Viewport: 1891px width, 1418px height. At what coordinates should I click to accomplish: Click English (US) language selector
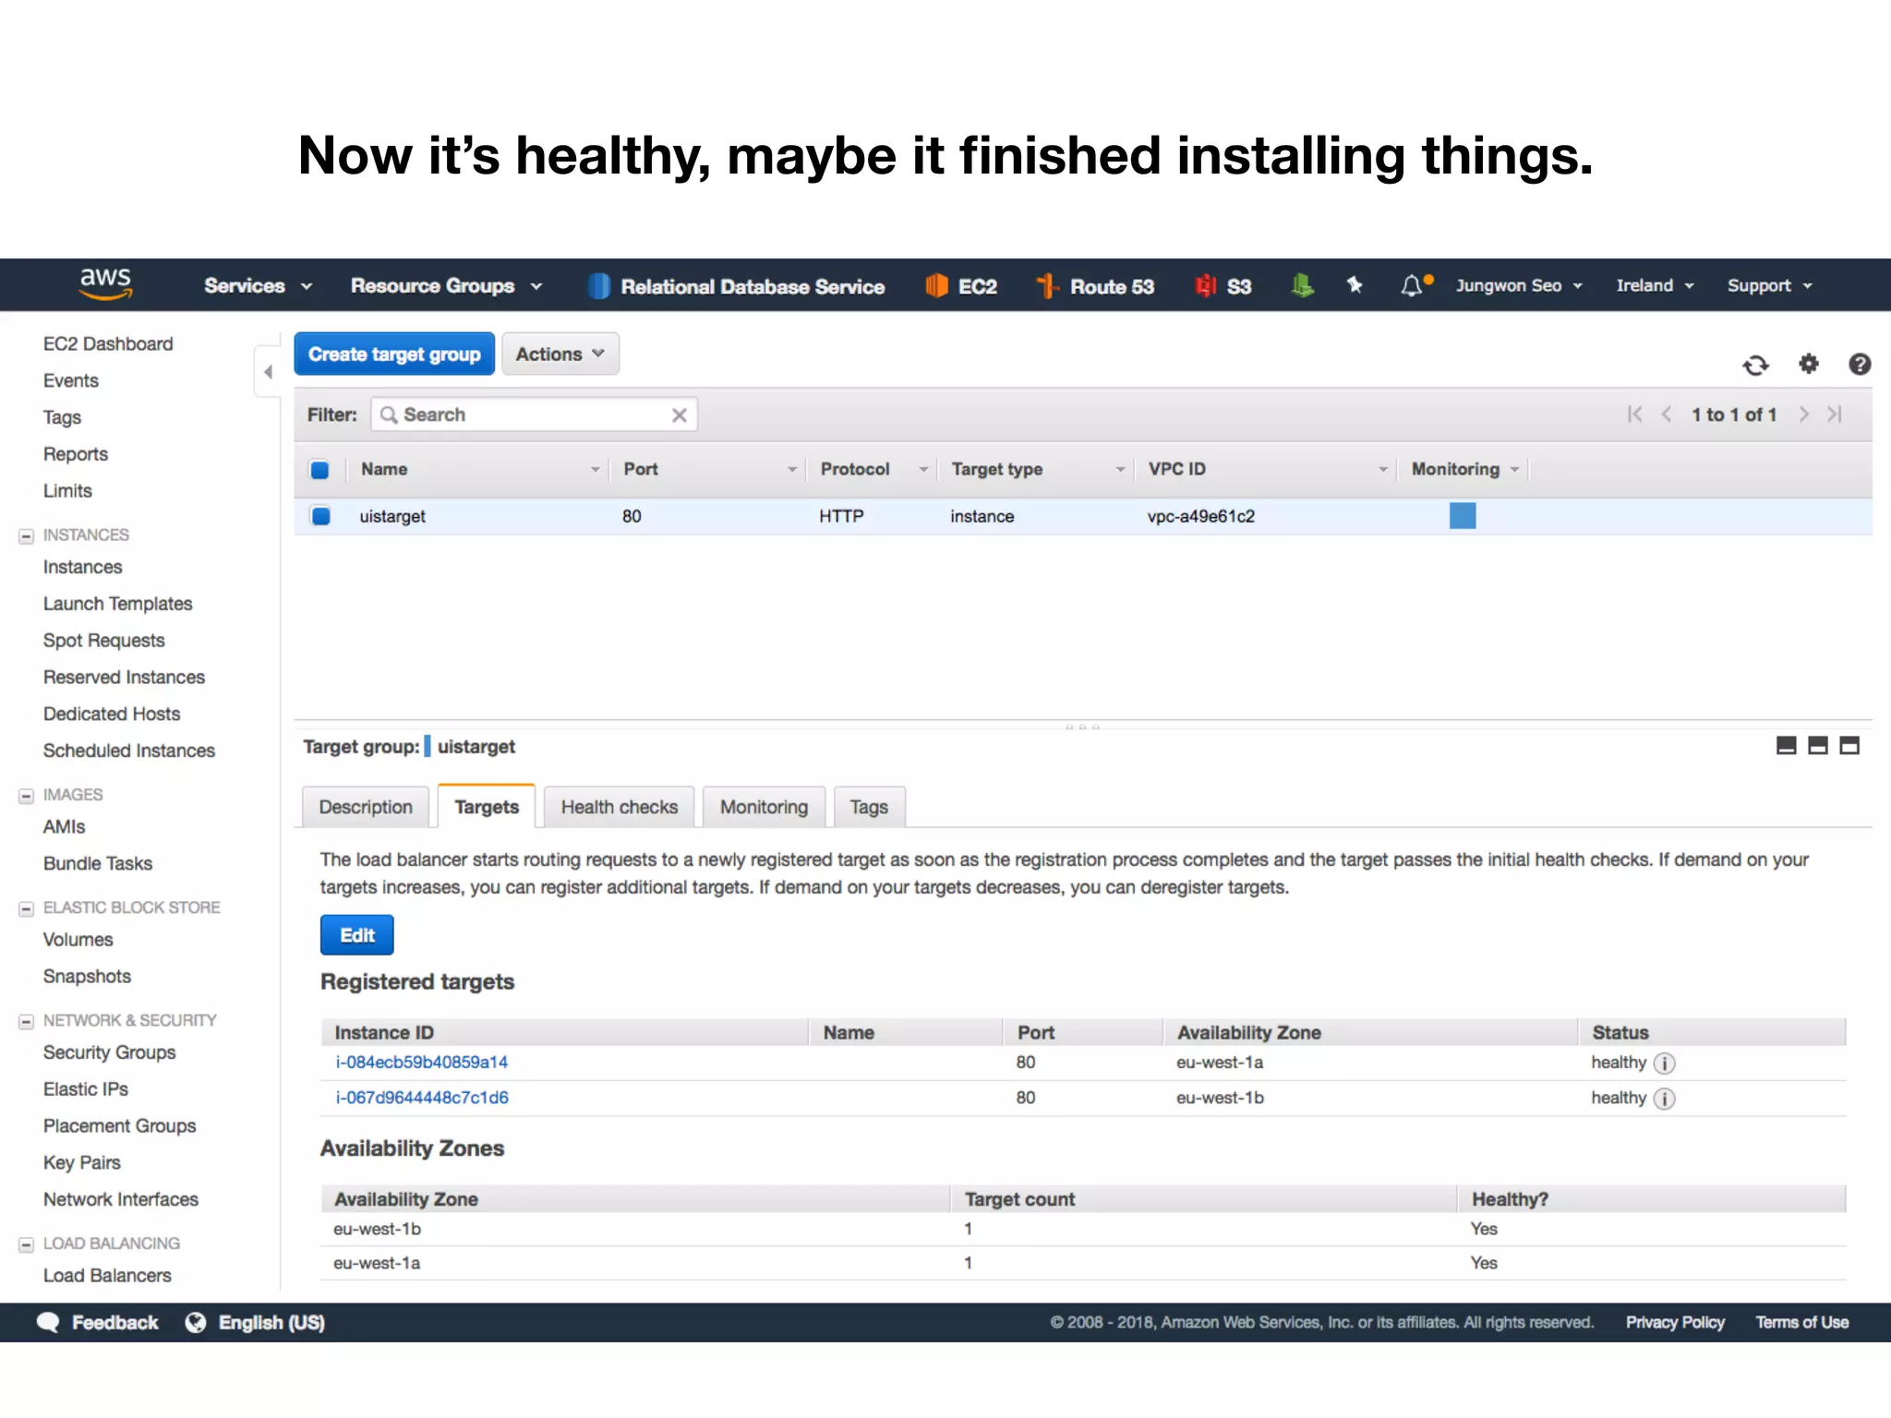pos(271,1323)
